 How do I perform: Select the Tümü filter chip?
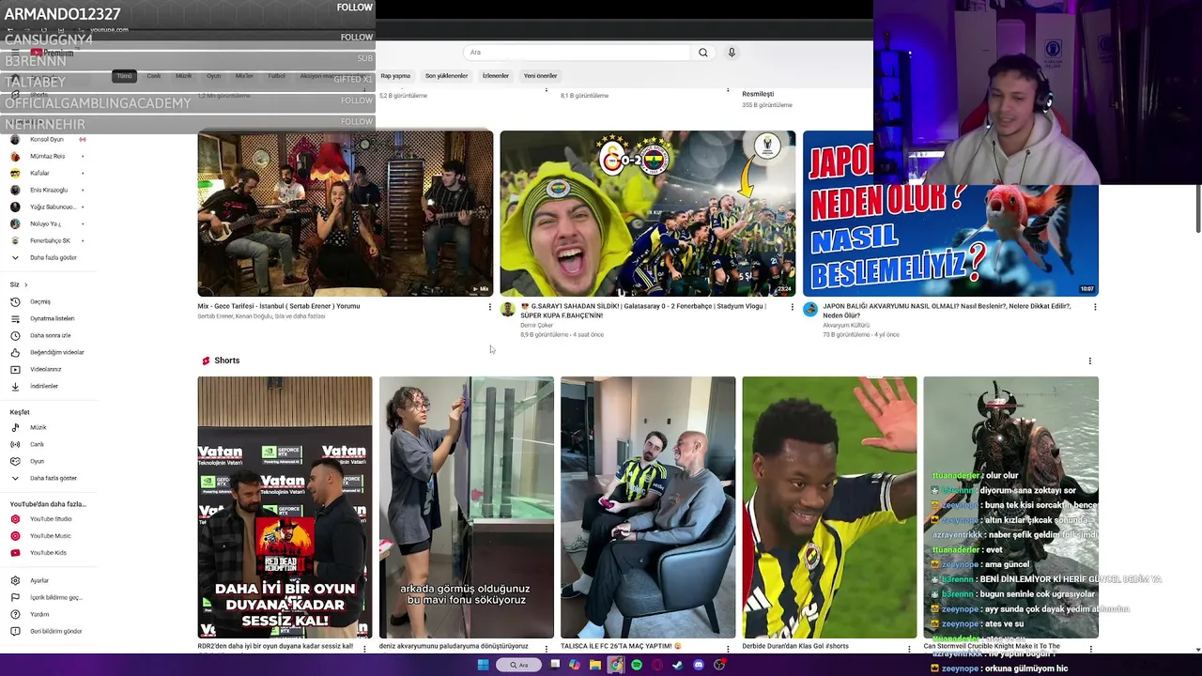click(124, 76)
